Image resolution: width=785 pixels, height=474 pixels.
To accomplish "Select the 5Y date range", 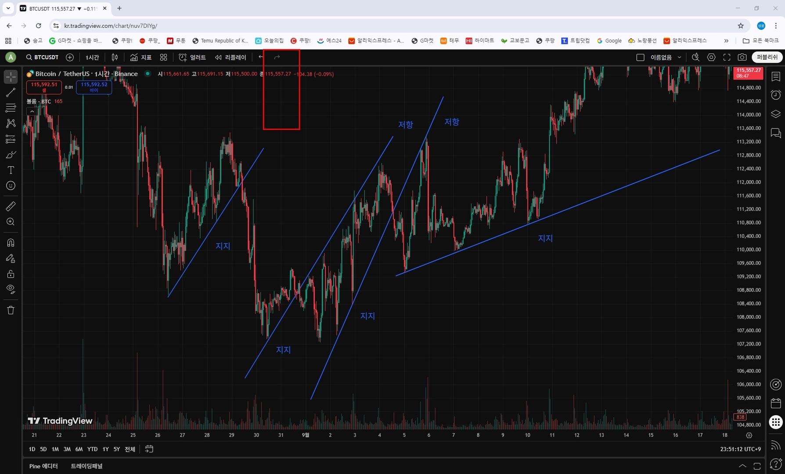I will pos(116,449).
